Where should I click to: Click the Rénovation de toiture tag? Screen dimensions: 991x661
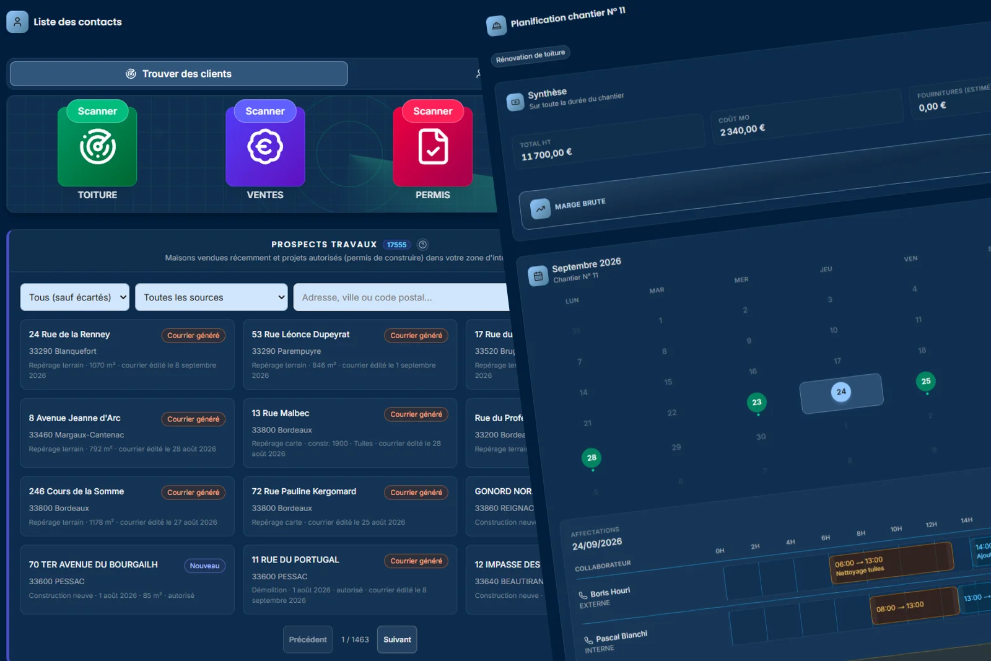tap(530, 56)
